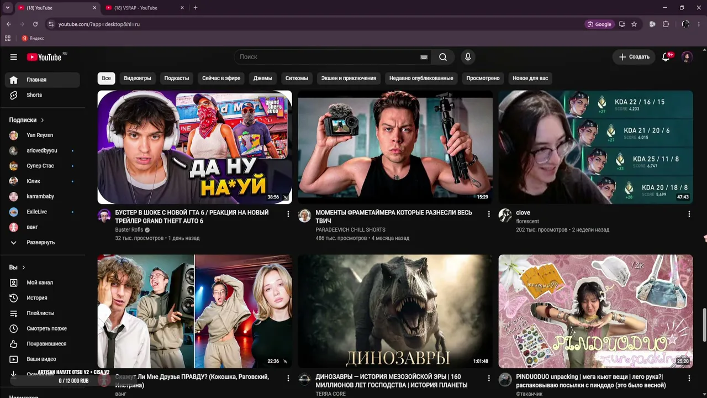707x398 pixels.
Task: Open Chrome extensions puzzle icon
Action: click(666, 24)
